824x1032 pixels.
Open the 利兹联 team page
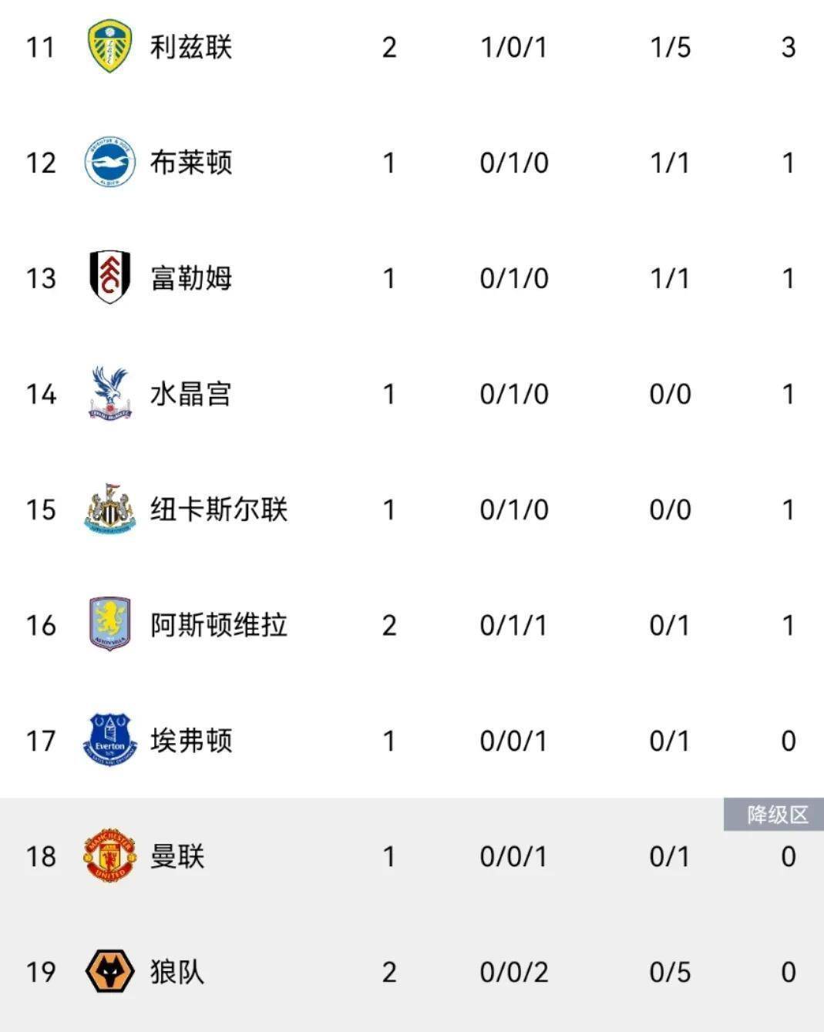coord(190,47)
